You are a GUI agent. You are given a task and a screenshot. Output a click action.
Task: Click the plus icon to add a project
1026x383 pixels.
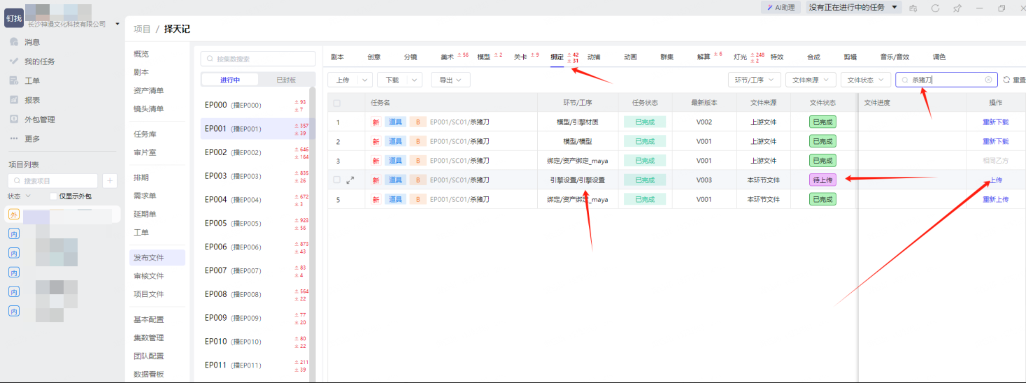click(110, 181)
